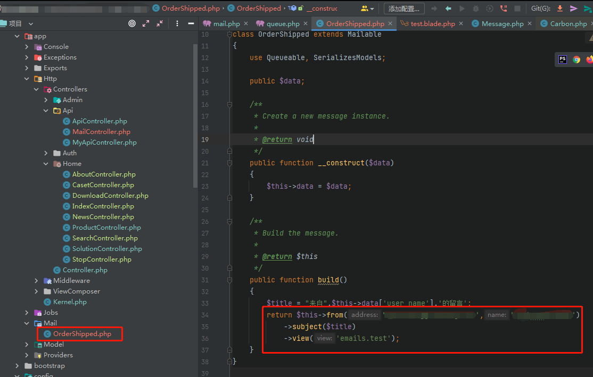Image resolution: width=593 pixels, height=377 pixels.
Task: Collapse the Home folder
Action: click(x=46, y=164)
